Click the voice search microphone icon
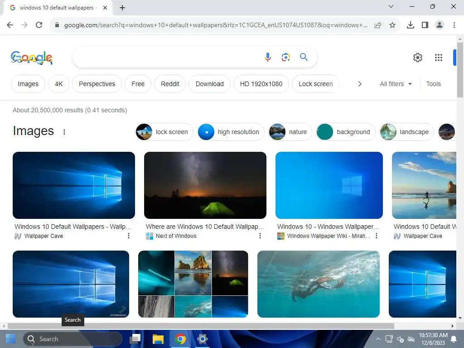Viewport: 464px width, 348px height. pyautogui.click(x=267, y=57)
